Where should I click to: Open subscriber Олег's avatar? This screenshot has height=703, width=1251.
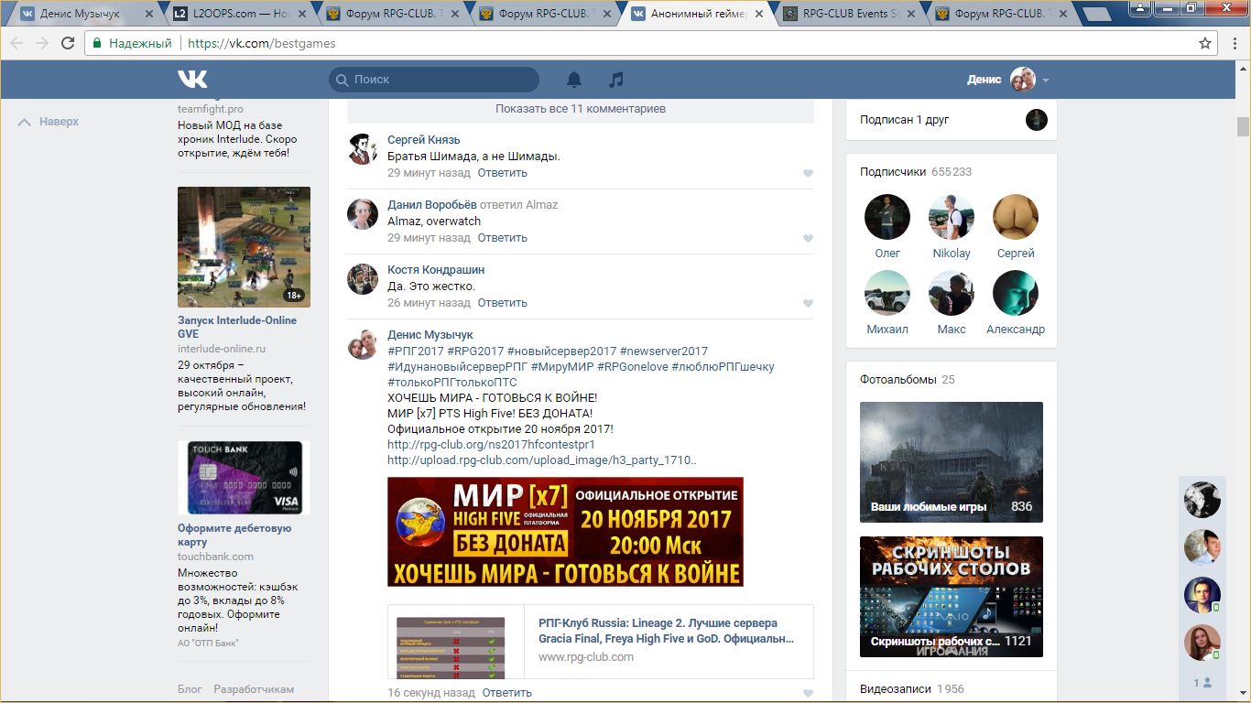point(887,217)
